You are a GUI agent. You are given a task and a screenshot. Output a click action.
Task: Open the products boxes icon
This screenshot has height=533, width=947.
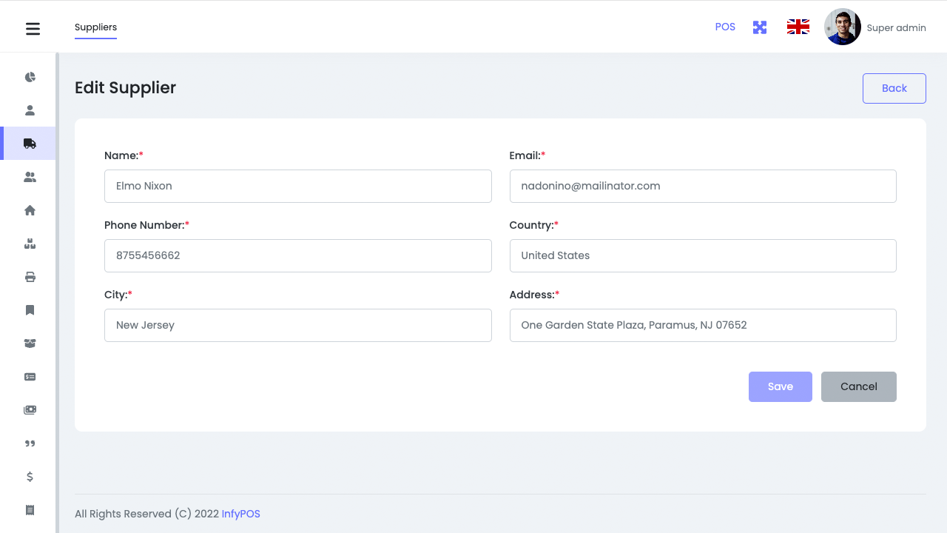coord(30,244)
